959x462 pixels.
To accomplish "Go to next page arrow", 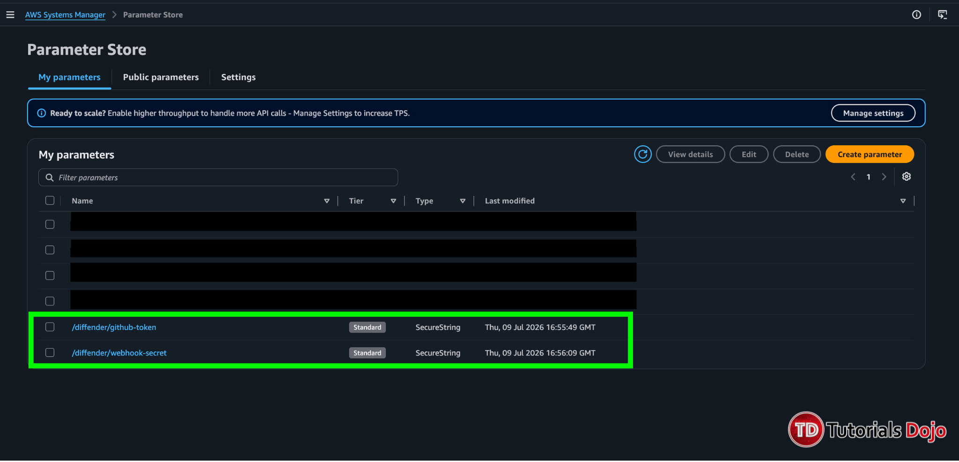I will (x=884, y=177).
